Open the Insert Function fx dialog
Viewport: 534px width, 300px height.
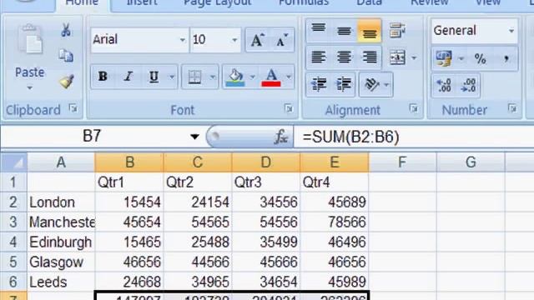(x=281, y=137)
